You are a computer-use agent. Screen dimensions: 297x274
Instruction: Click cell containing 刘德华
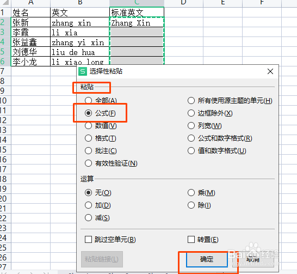click(30, 52)
